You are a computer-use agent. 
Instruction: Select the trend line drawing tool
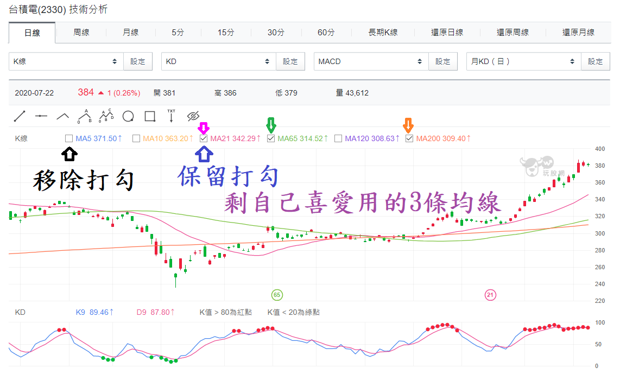tap(21, 116)
